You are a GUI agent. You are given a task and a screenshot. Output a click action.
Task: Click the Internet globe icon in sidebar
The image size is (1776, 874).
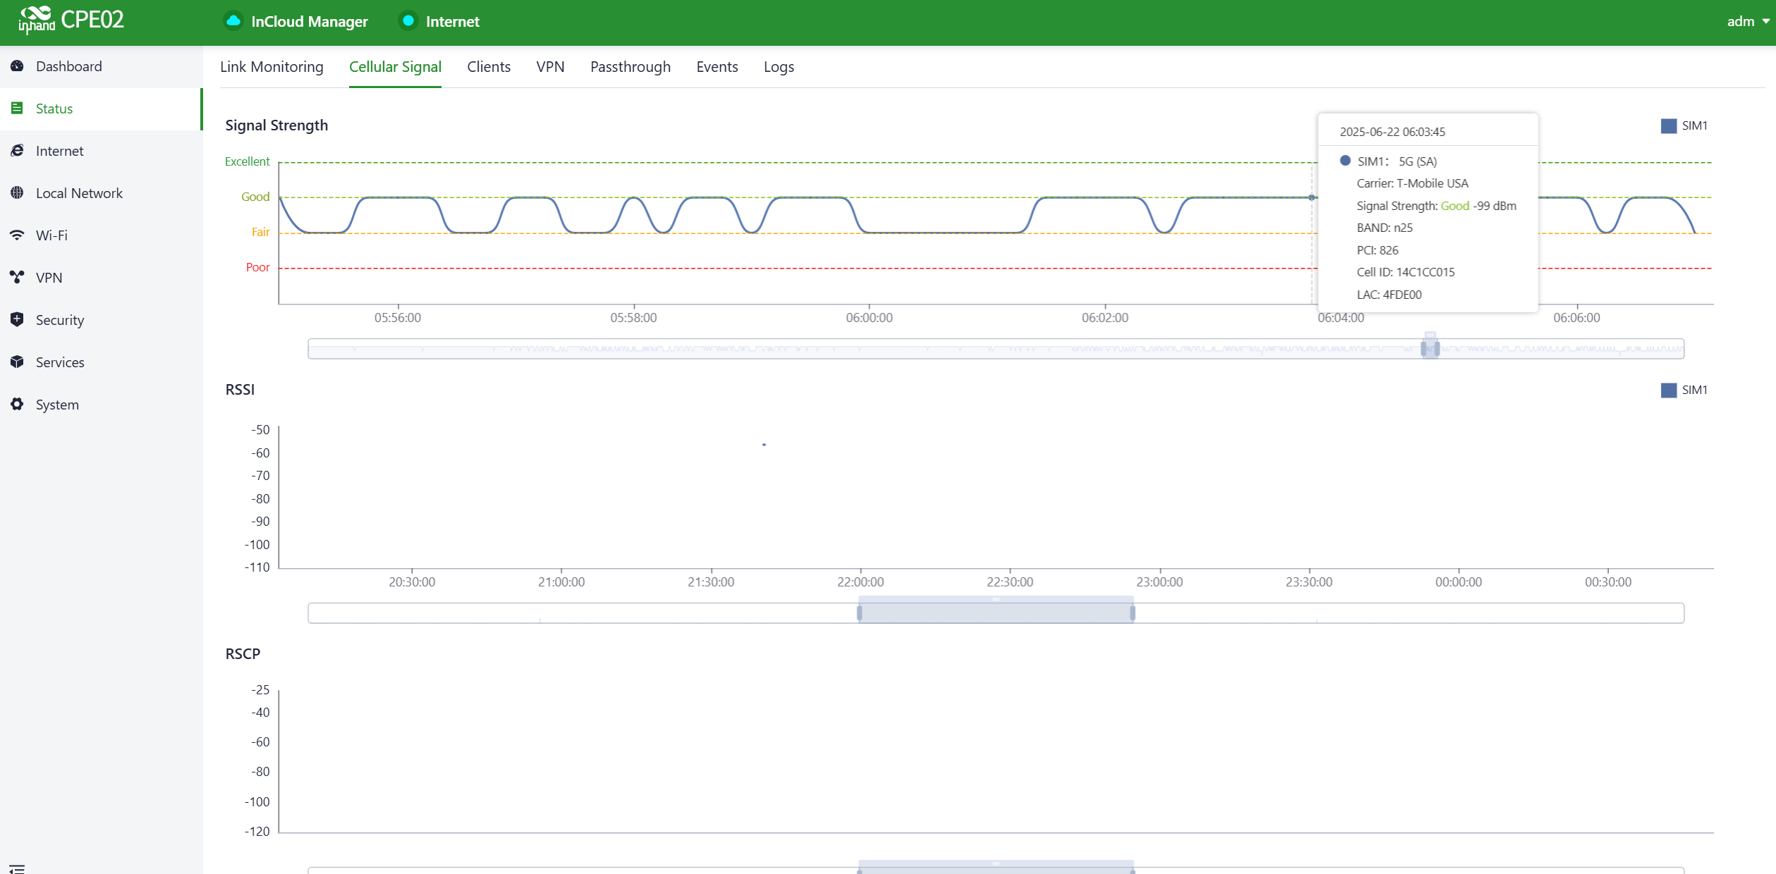click(18, 151)
